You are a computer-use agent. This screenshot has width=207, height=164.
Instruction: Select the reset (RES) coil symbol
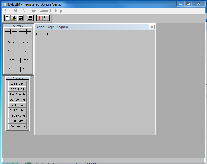click(25, 51)
